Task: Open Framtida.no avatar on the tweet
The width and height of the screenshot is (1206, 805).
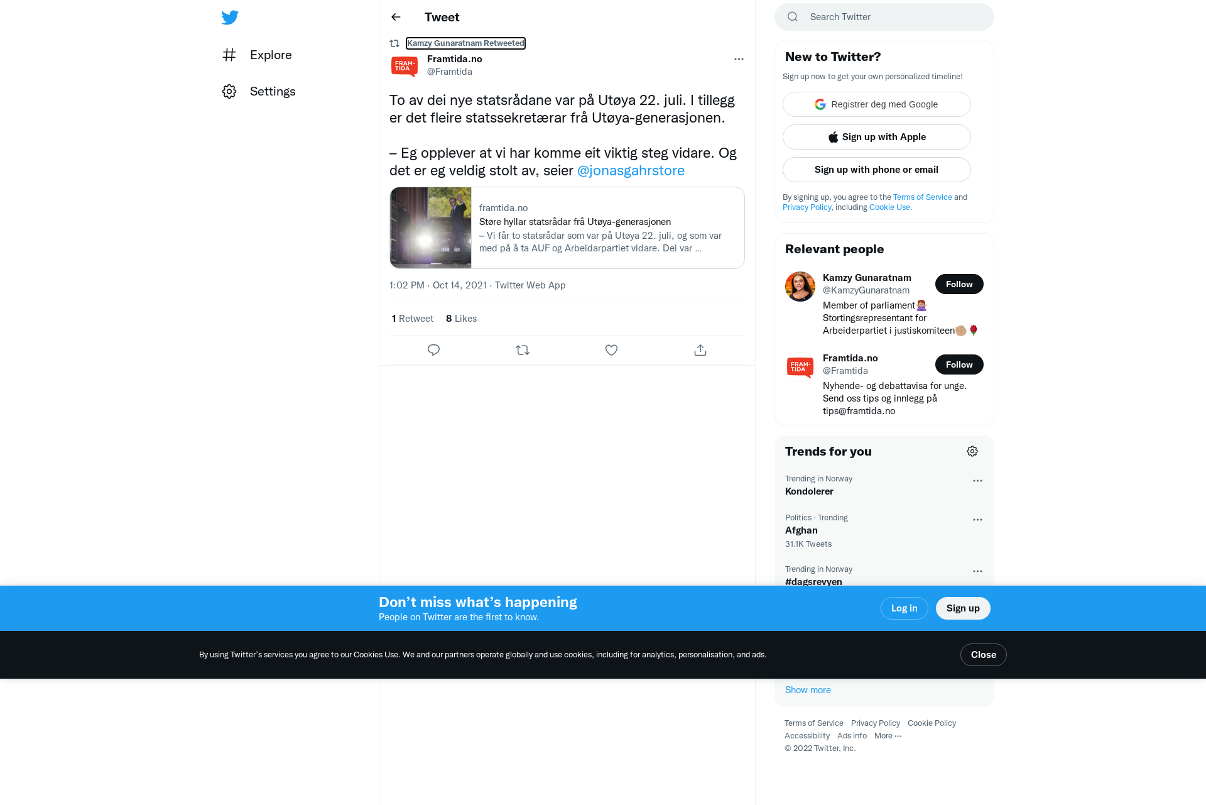Action: 405,65
